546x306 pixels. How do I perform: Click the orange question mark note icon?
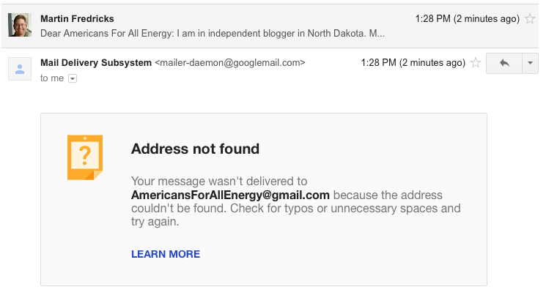[x=85, y=157]
